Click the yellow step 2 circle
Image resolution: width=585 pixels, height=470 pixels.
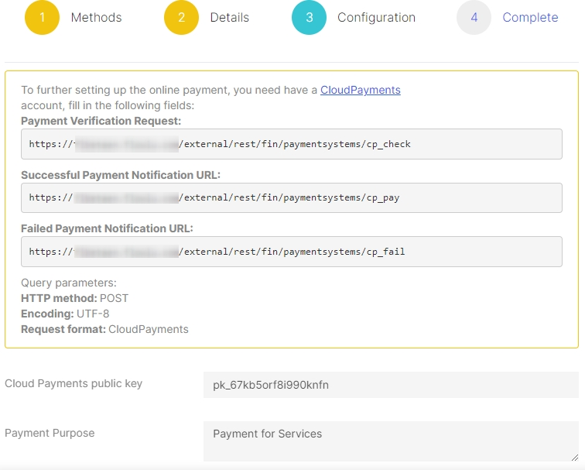tap(181, 18)
